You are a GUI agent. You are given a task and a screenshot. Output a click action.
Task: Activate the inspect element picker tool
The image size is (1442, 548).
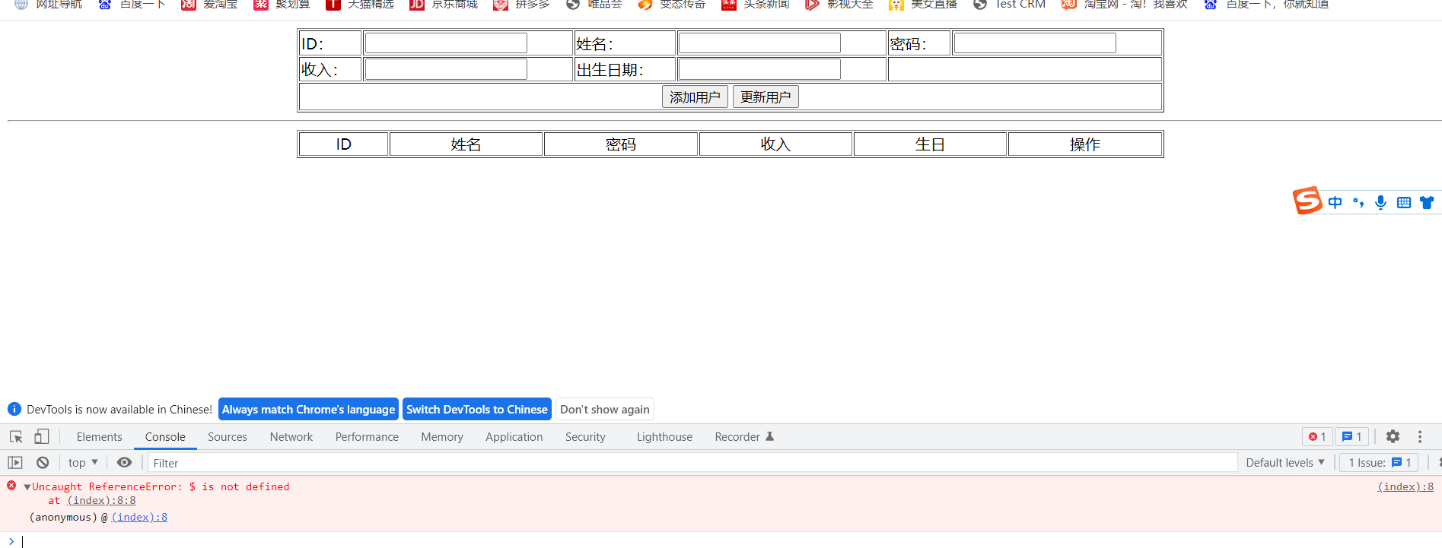(16, 437)
